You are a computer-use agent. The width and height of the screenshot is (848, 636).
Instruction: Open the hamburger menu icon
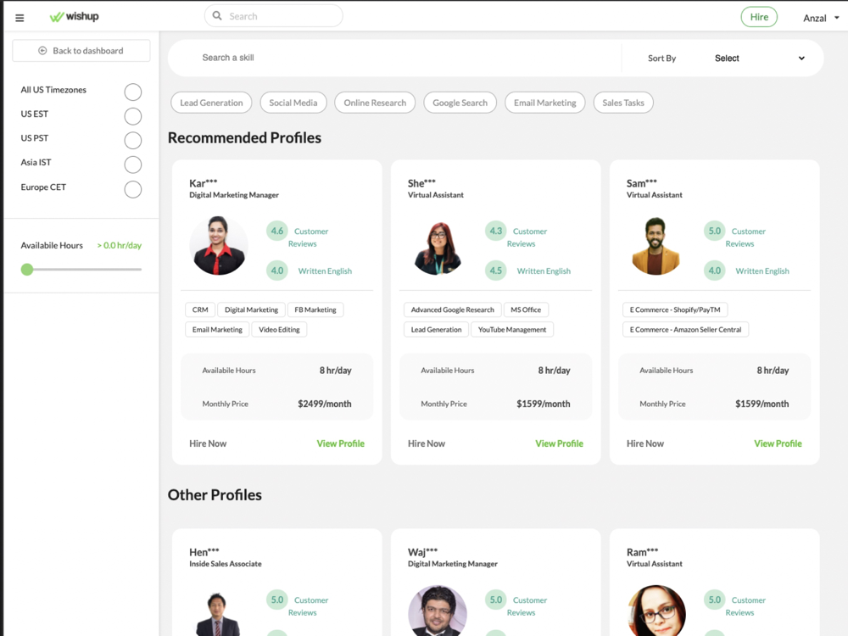[x=20, y=18]
